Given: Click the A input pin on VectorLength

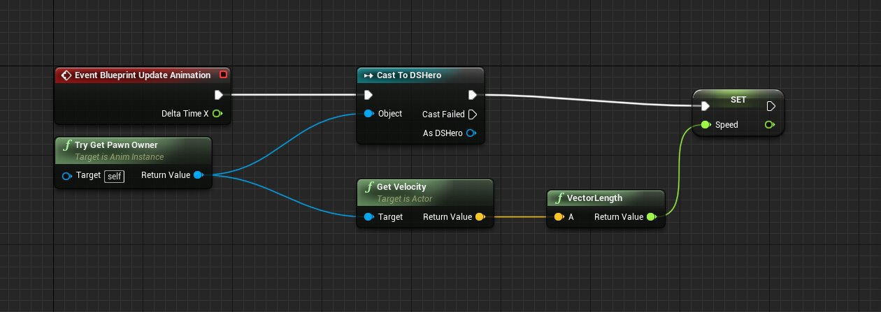Looking at the screenshot, I should point(559,217).
